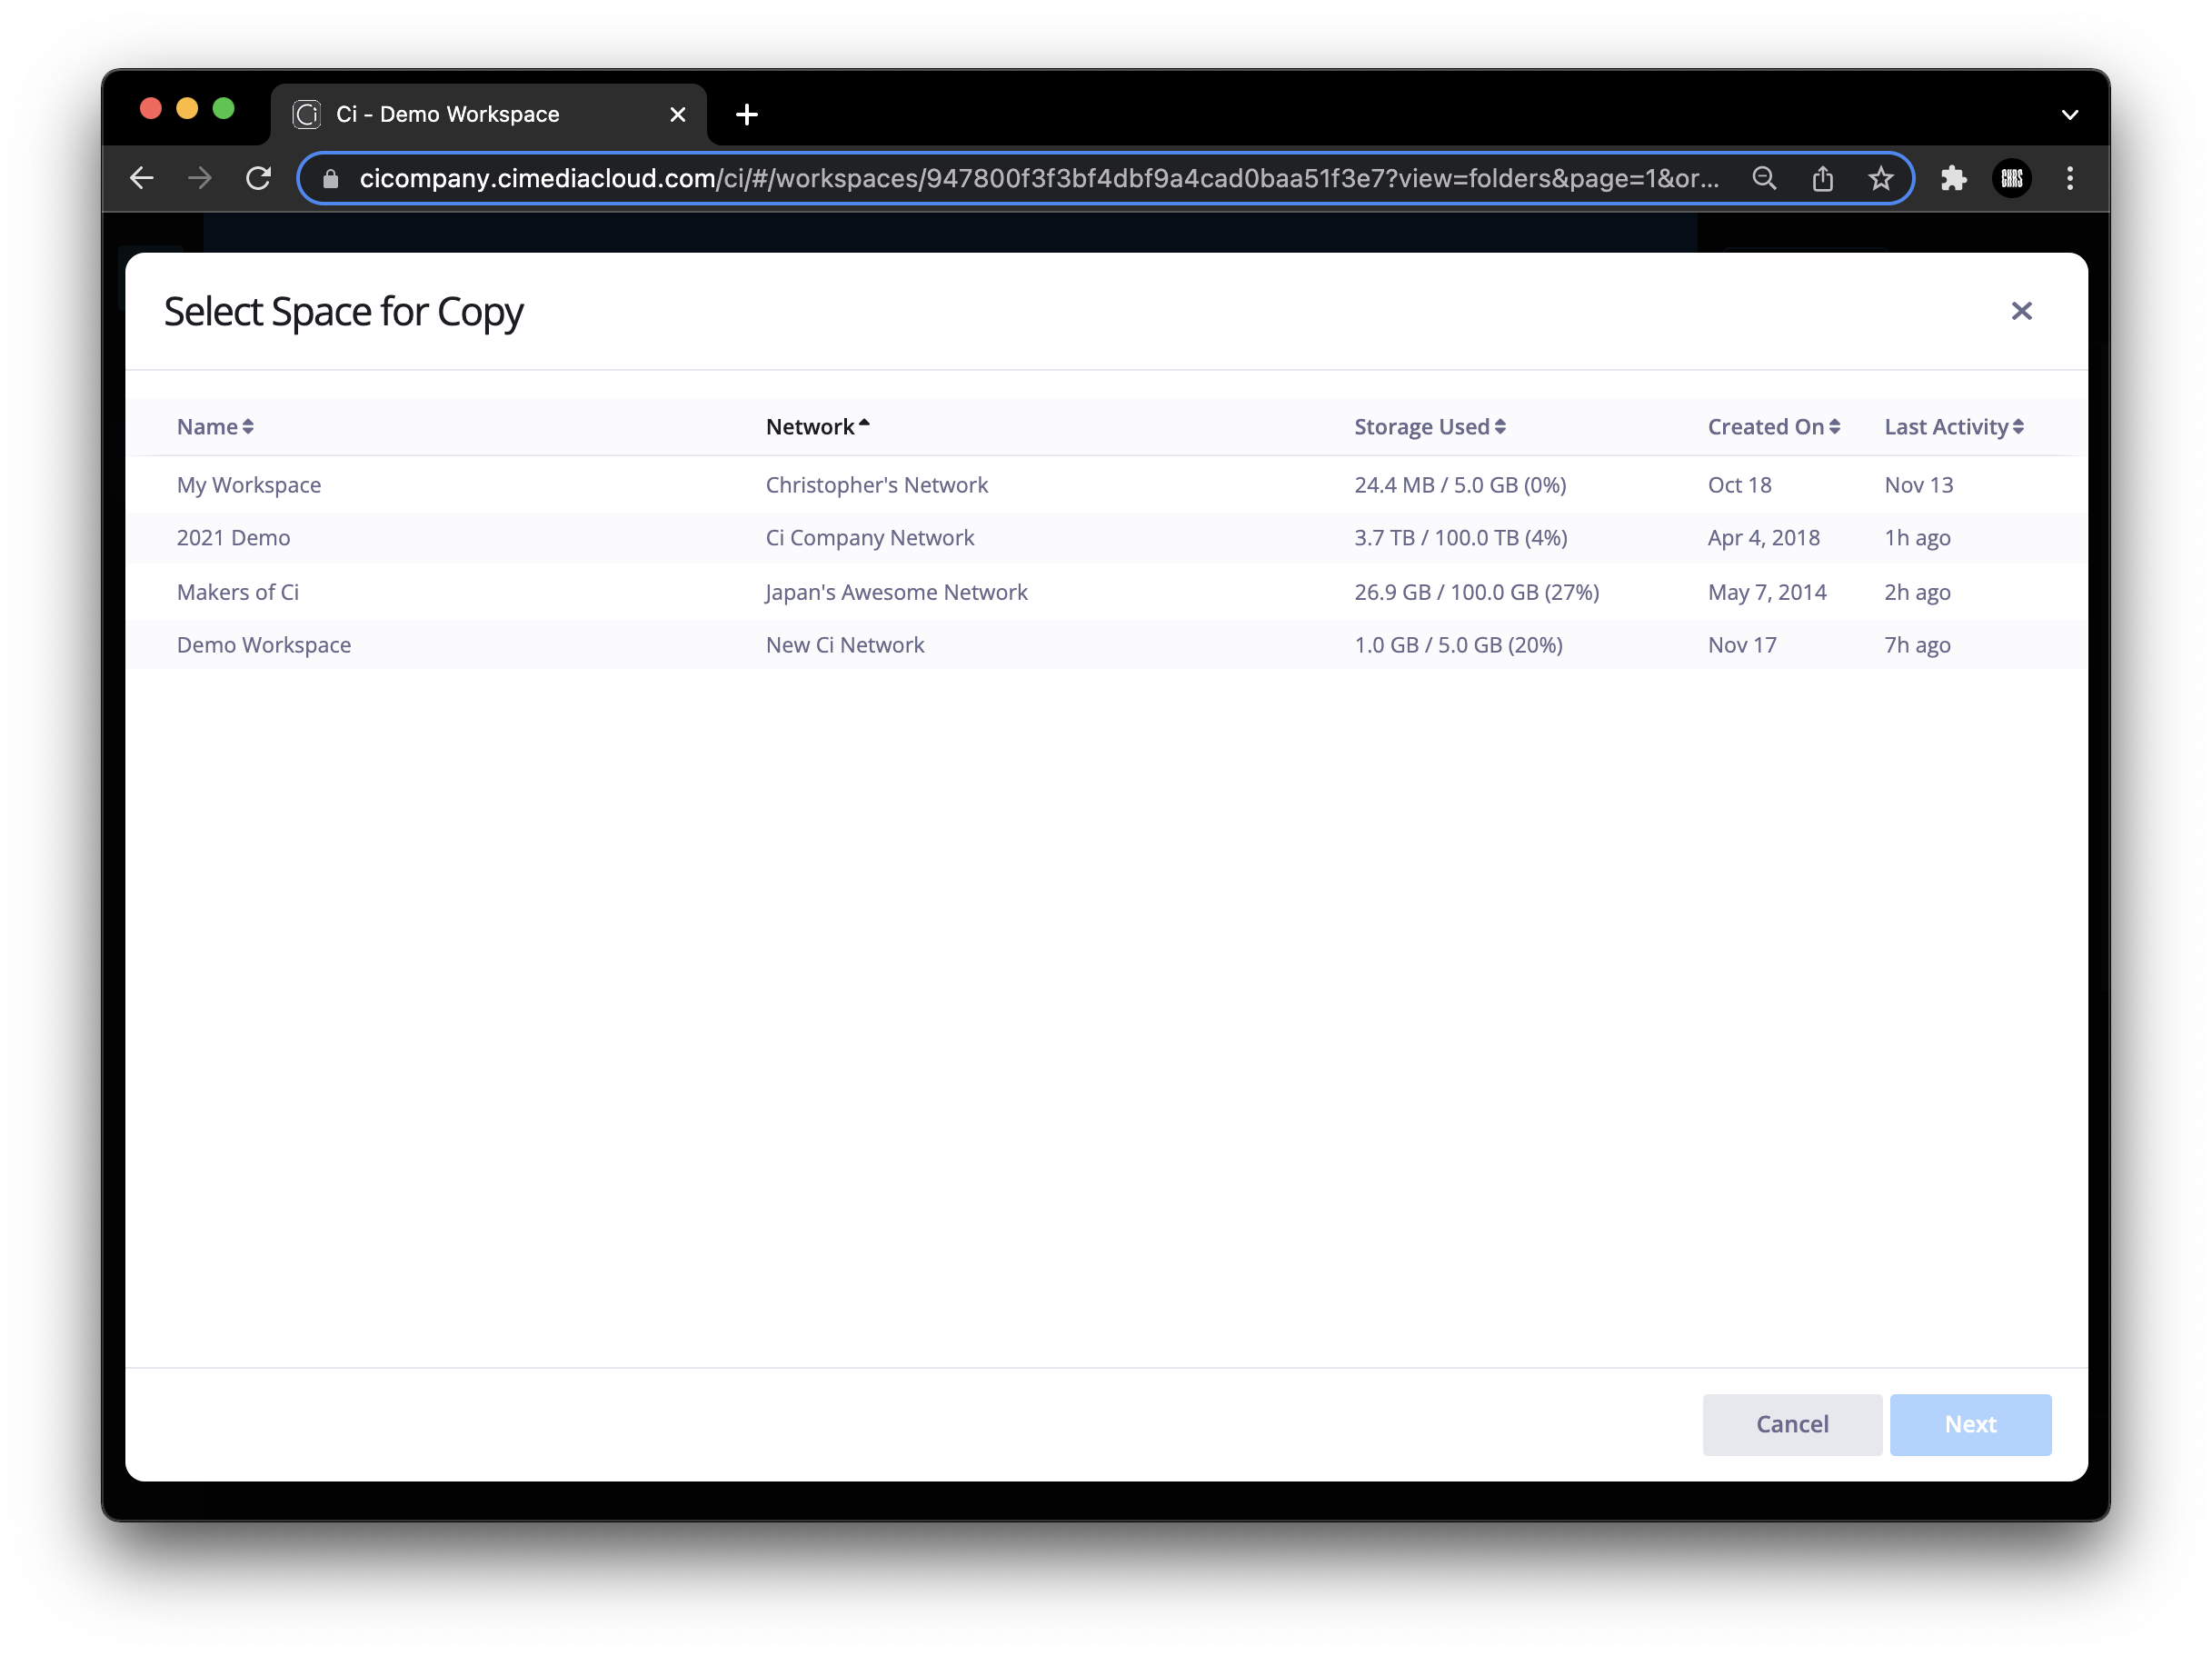Click the browser back arrow

click(142, 178)
